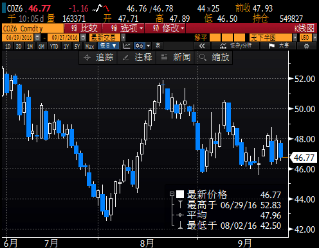Open chart type dropdown arrow
Viewport: 319px width, 248px height.
(x=149, y=46)
